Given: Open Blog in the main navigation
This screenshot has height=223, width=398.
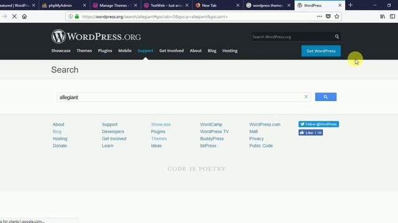Looking at the screenshot, I should point(212,51).
